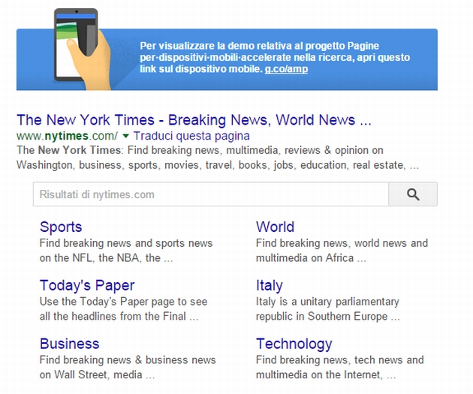Focus the Risultati di nytimes.com search field
Screen dimensions: 473x394
[x=211, y=194]
